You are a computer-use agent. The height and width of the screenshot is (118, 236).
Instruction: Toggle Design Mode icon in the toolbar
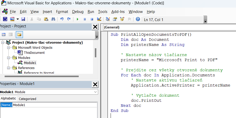(99, 19)
